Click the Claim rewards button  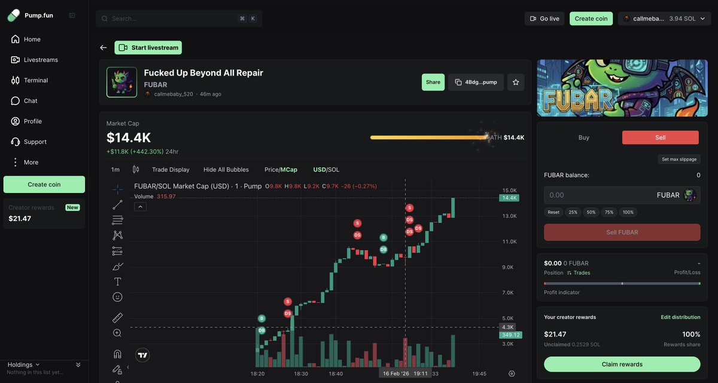[622, 364]
